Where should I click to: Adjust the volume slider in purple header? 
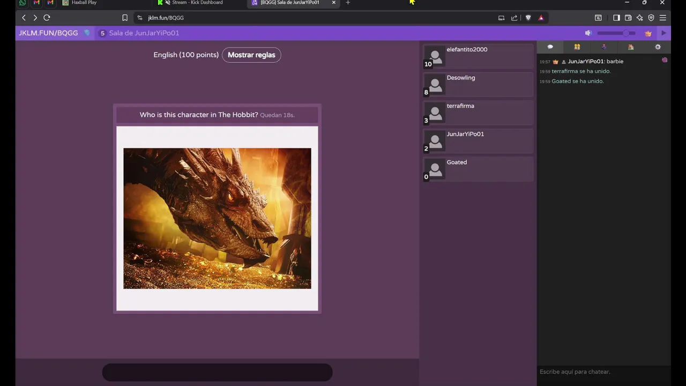pyautogui.click(x=616, y=33)
